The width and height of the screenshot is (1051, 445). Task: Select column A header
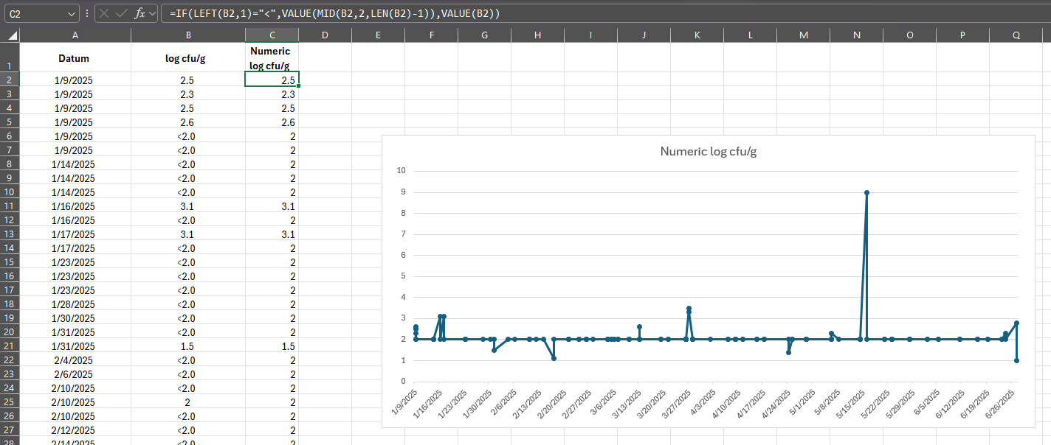[75, 35]
